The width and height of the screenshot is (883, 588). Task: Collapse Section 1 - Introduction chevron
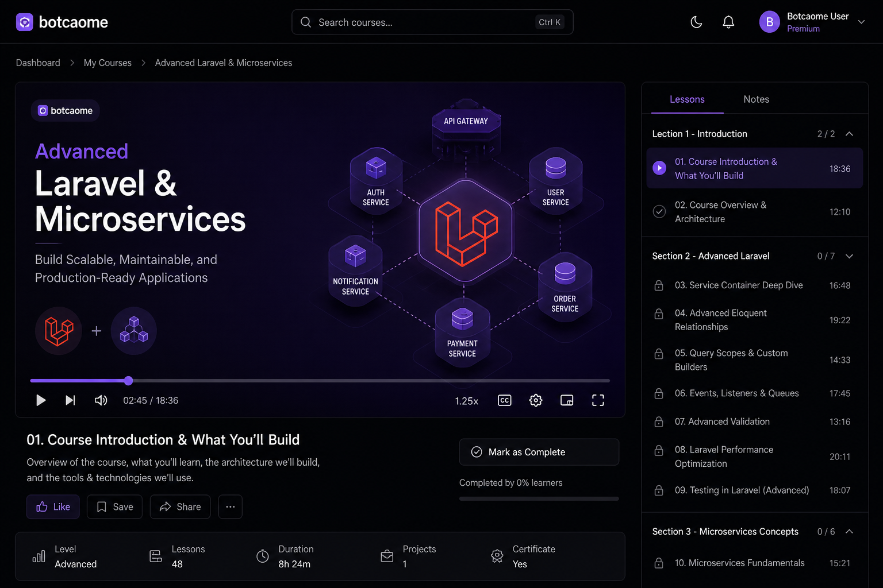[x=849, y=134]
